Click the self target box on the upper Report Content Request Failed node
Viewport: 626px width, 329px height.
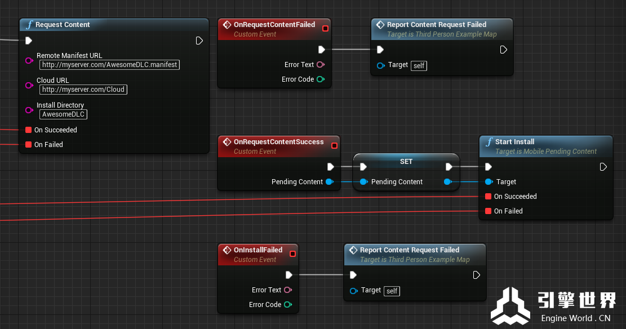[419, 66]
